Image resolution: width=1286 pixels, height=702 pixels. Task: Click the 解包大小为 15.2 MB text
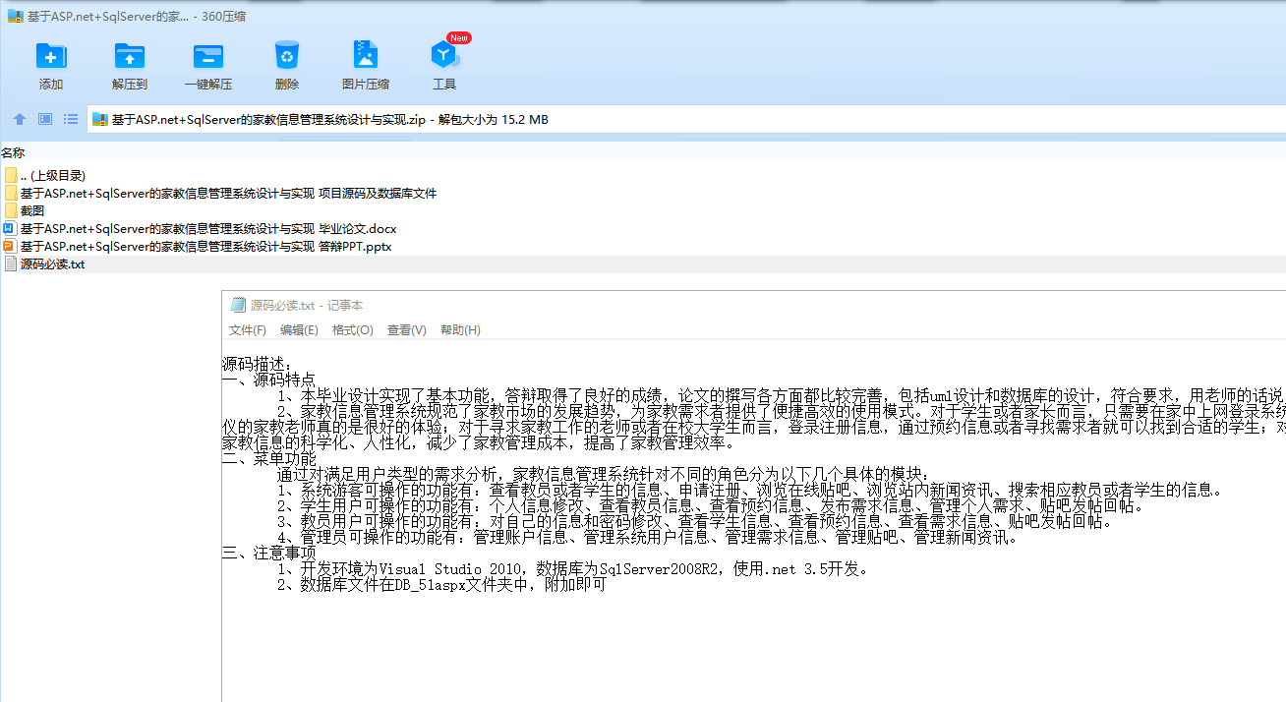(494, 120)
